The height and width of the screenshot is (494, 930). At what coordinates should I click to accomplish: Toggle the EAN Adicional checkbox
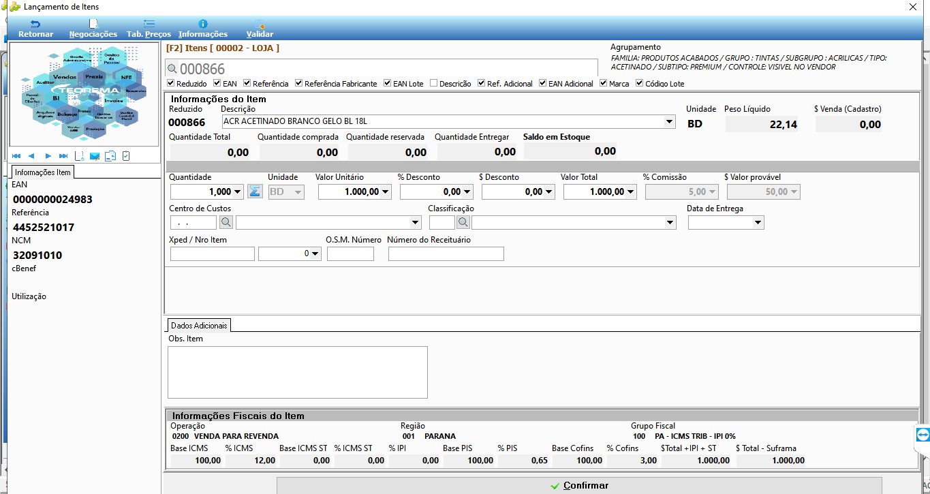[543, 83]
